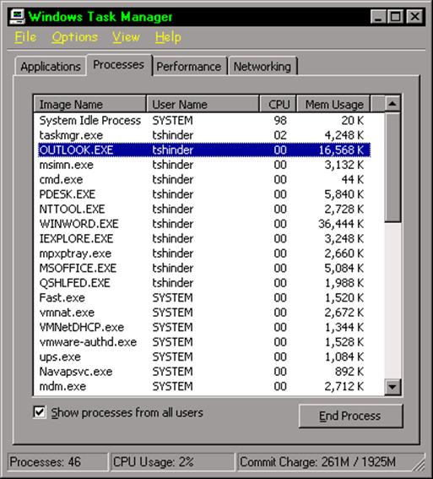
Task: Open the Options menu
Action: point(75,37)
